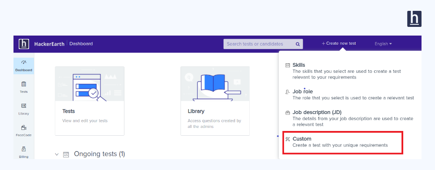This screenshot has width=435, height=170.
Task: Open Billing in the left sidebar
Action: tap(23, 153)
